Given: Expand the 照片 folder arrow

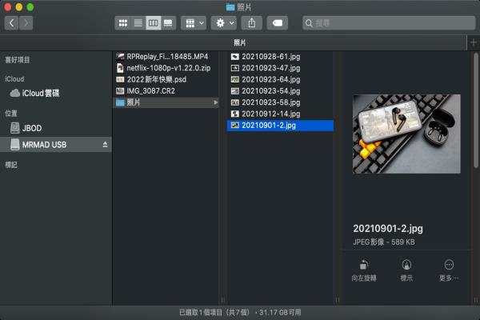Looking at the screenshot, I should 216,102.
